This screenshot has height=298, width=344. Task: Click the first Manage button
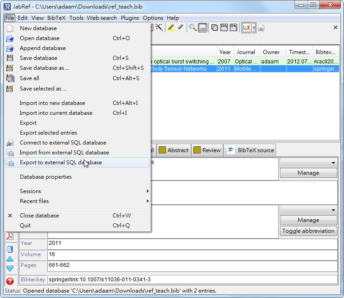coord(308,173)
